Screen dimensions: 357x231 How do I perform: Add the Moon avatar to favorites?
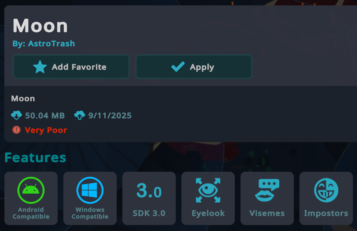[x=71, y=67]
